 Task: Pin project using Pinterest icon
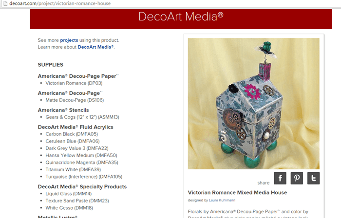pos(297,178)
